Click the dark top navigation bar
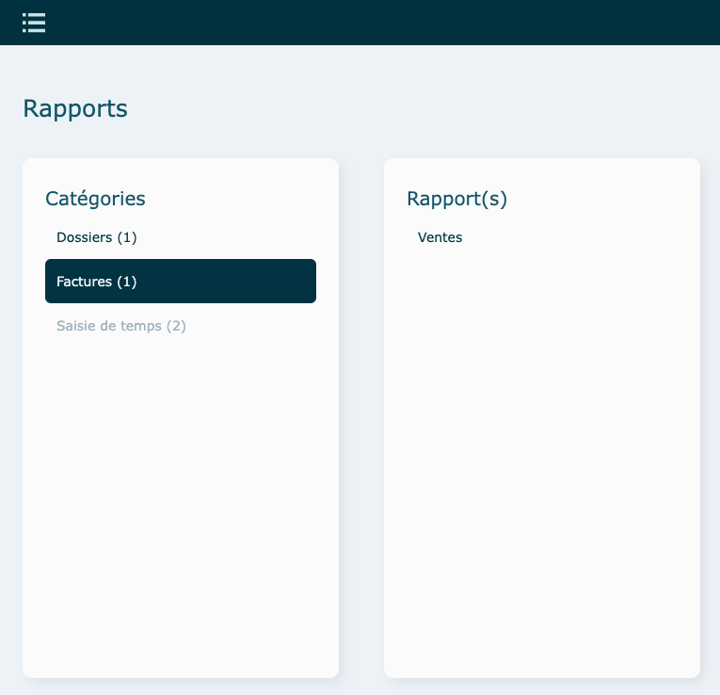Screen dimensions: 720x695 tap(376, 23)
